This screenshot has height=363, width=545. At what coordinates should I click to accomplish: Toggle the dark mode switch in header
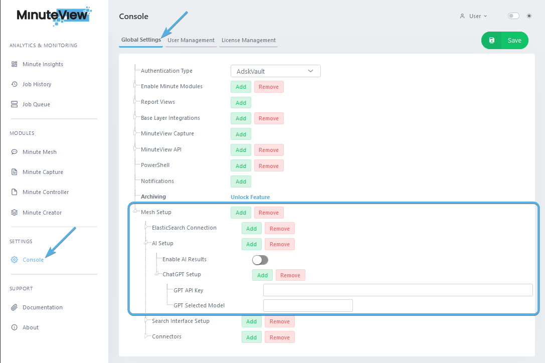(x=513, y=16)
